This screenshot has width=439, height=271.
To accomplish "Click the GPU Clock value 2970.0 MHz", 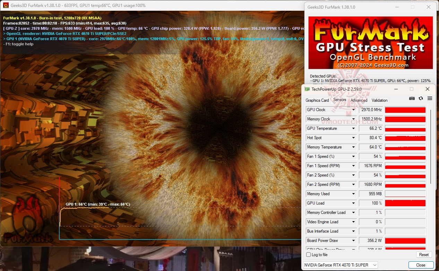I will pyautogui.click(x=371, y=110).
